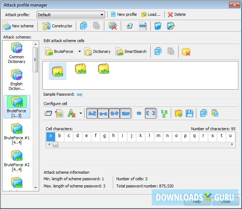Click the edit characters pencil icon
This screenshot has width=242, height=209.
pos(59,113)
